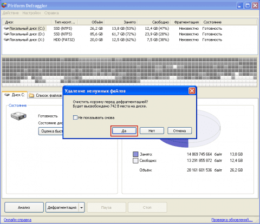
Task: Sort by the Объём column header
Action: tap(92, 22)
